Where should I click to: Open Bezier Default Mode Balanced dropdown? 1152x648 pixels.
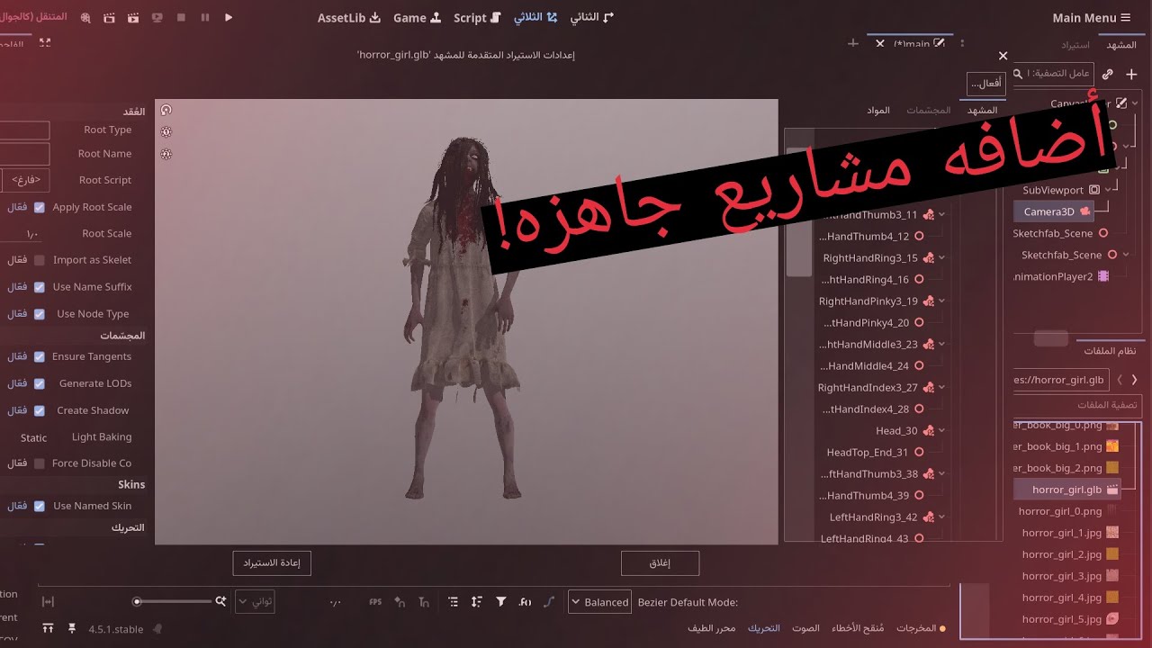pos(599,602)
